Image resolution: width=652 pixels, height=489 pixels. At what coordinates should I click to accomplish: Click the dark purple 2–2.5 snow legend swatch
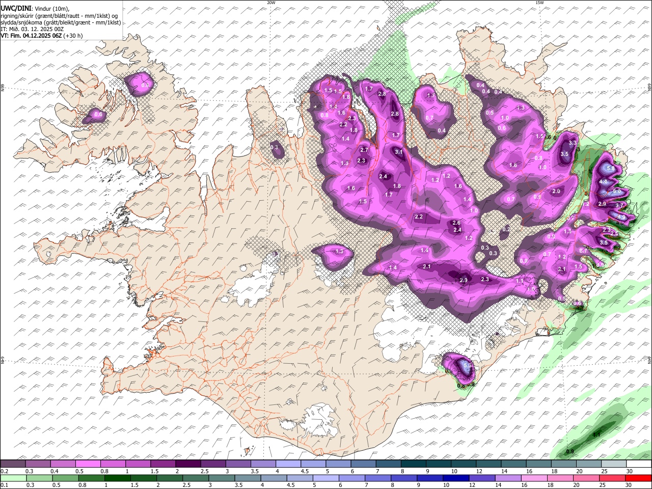point(189,464)
